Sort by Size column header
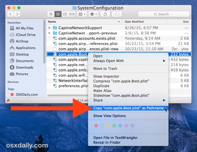The height and width of the screenshot is (152, 197). (x=180, y=22)
